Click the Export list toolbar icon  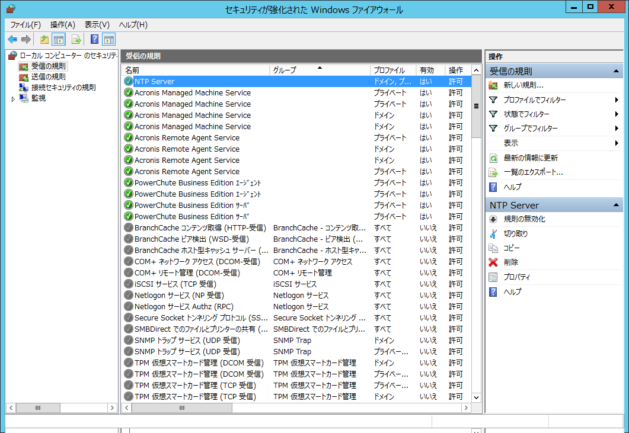point(76,40)
